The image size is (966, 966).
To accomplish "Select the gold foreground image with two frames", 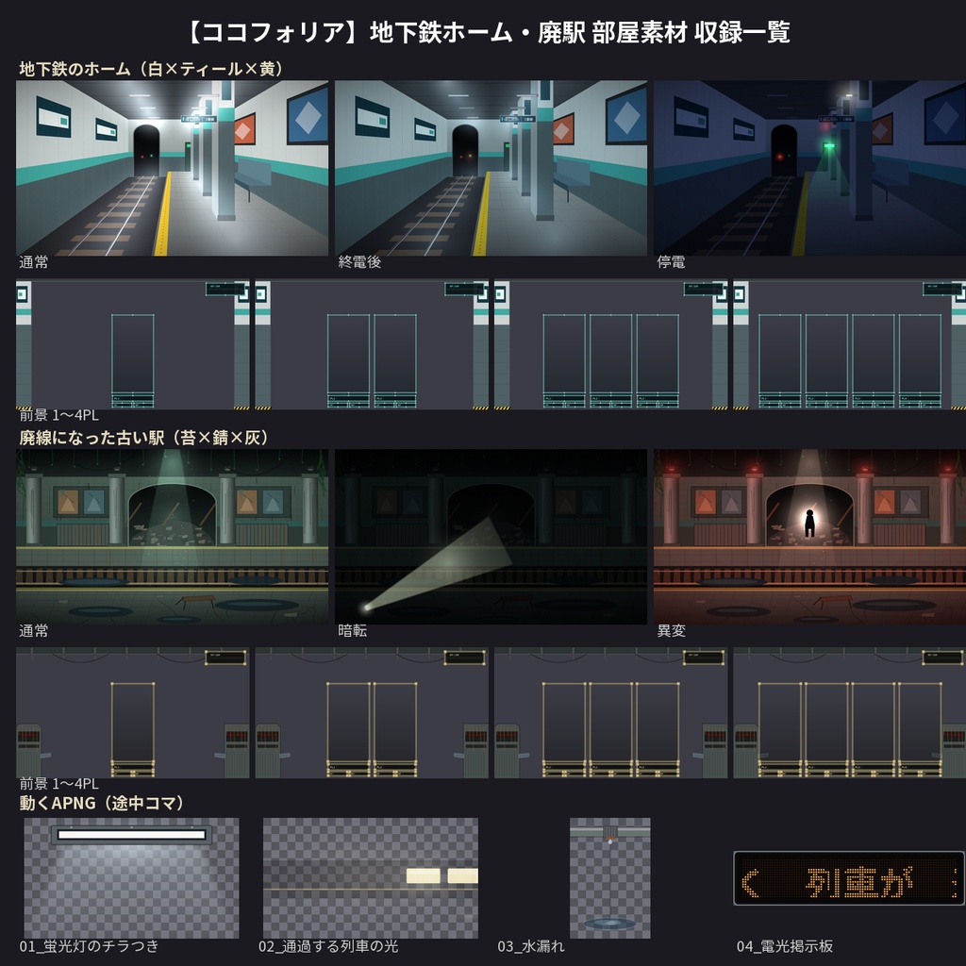I will (x=372, y=713).
